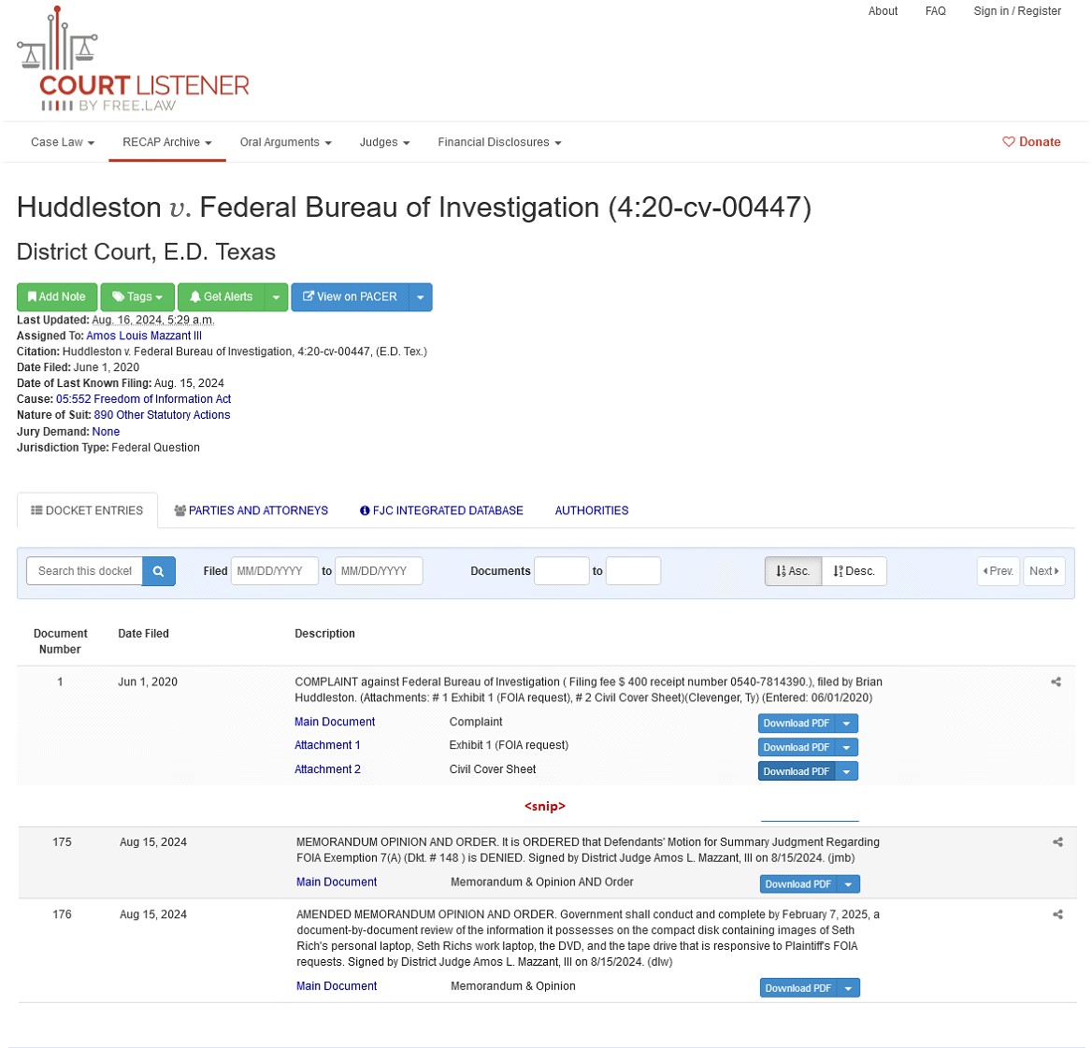Switch to the Parties and Attorneys tab

point(251,510)
